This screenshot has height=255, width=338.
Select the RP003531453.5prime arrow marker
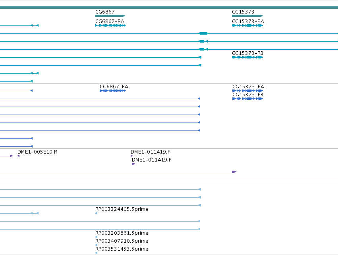(96, 253)
